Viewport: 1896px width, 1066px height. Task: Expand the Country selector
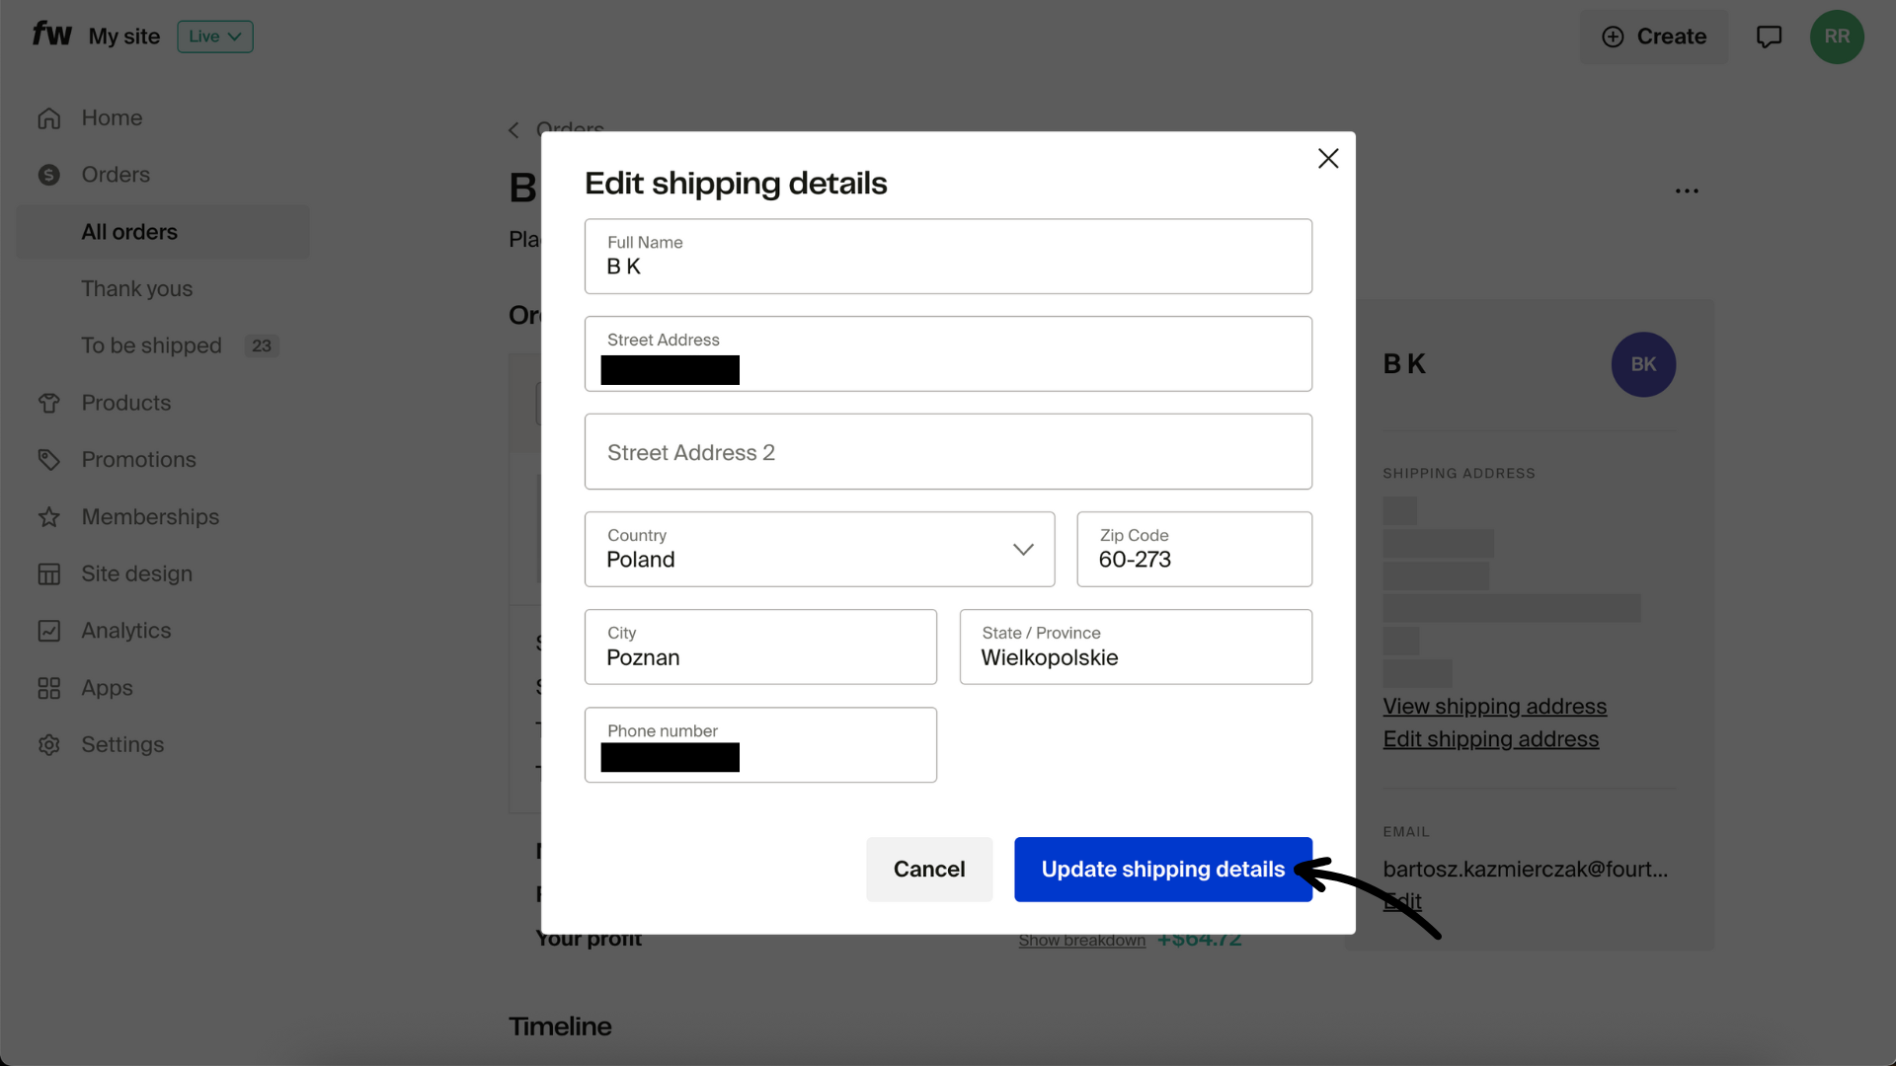1023,549
